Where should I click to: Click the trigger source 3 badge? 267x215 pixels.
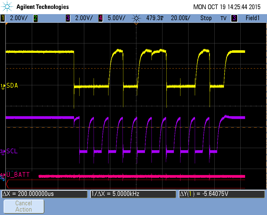coord(234,18)
